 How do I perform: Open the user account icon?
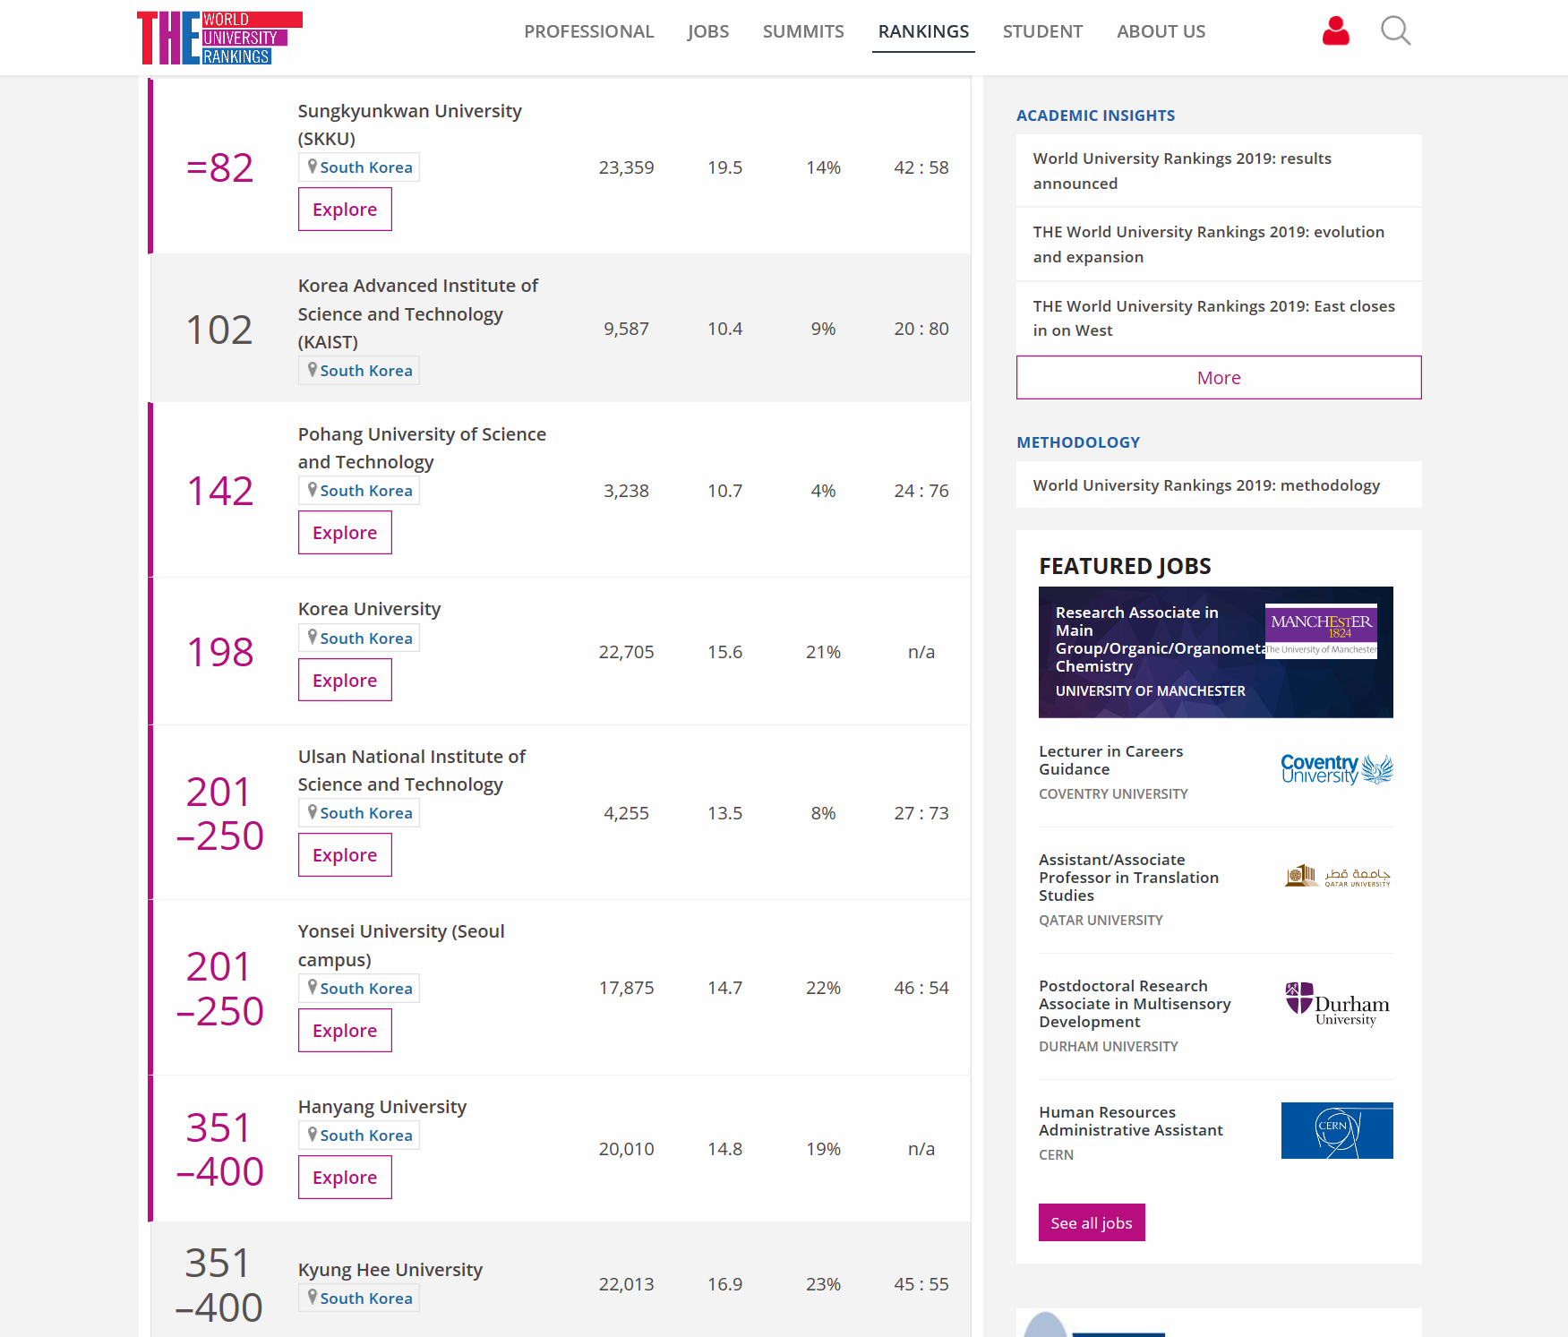pyautogui.click(x=1335, y=31)
